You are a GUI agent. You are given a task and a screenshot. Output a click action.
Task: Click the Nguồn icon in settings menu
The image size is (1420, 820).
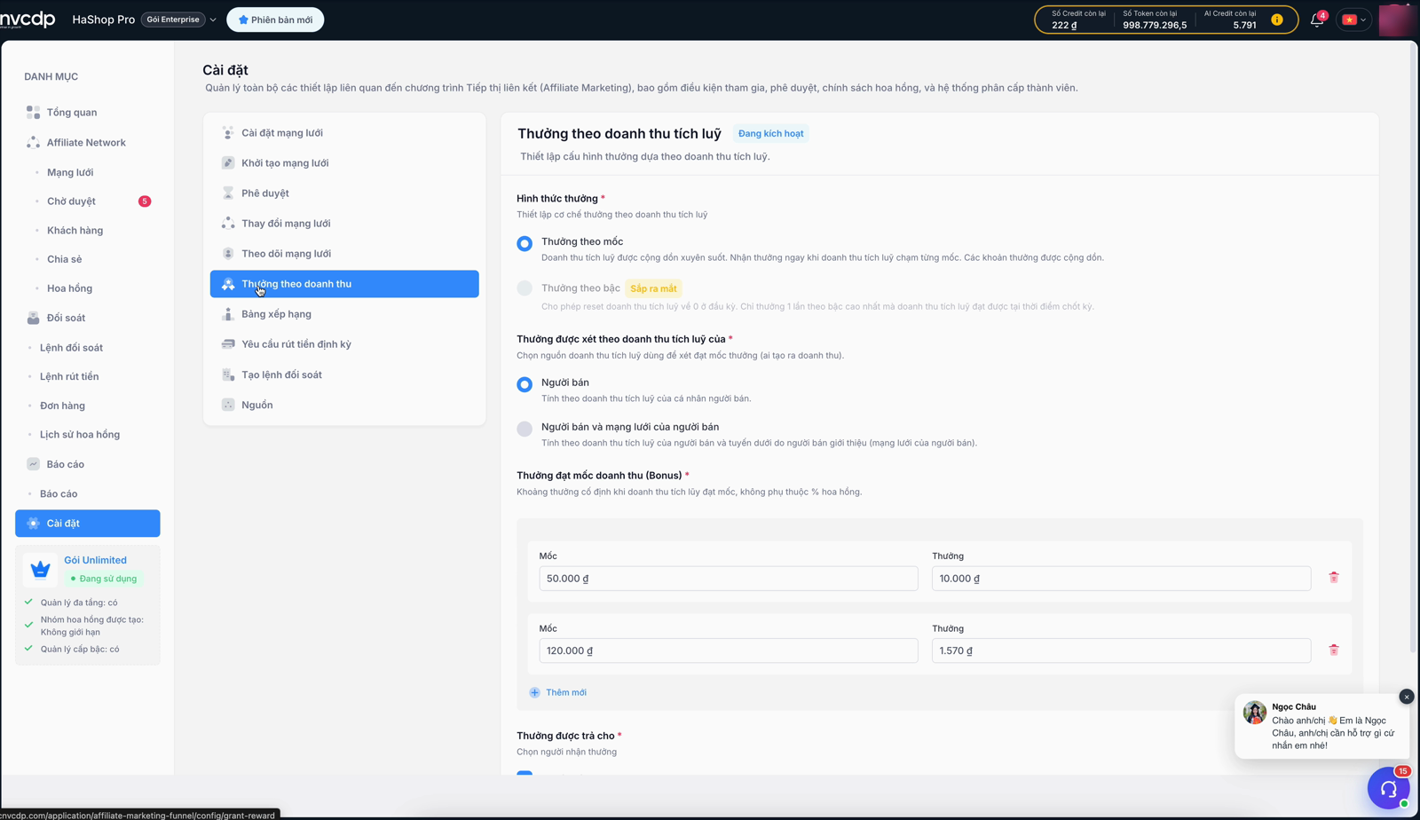point(228,405)
